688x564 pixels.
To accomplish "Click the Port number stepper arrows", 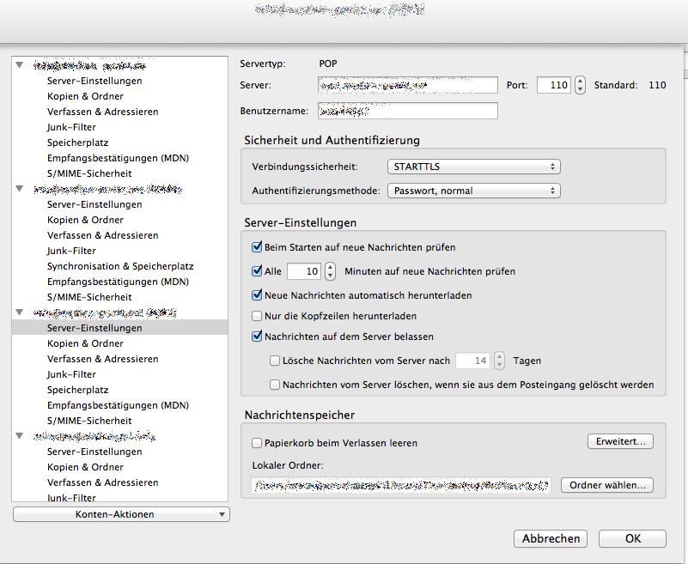I will pyautogui.click(x=581, y=85).
